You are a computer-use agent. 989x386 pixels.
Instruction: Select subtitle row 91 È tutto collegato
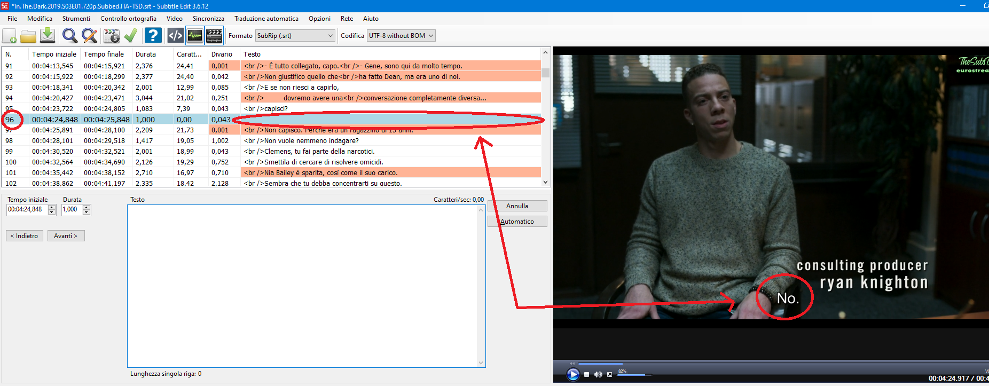(x=271, y=66)
